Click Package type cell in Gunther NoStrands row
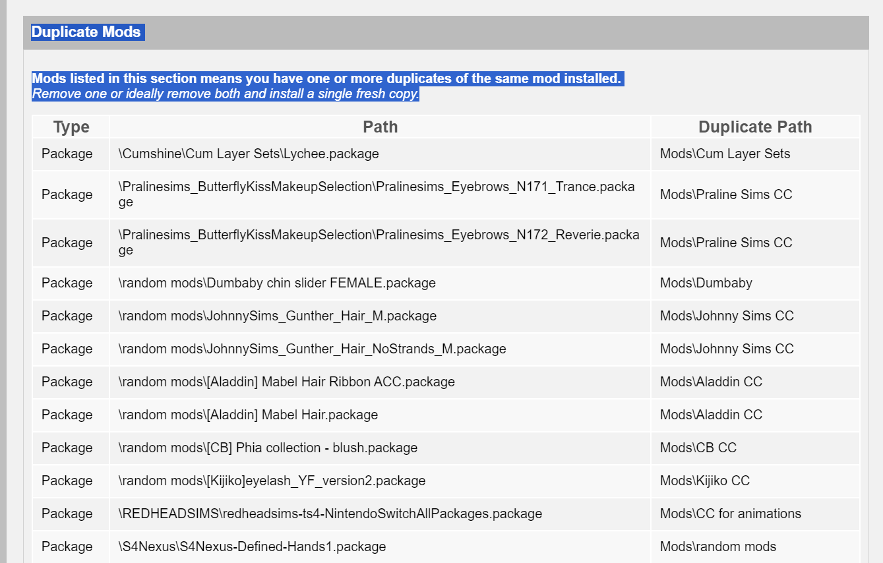This screenshot has width=883, height=563. pos(71,349)
